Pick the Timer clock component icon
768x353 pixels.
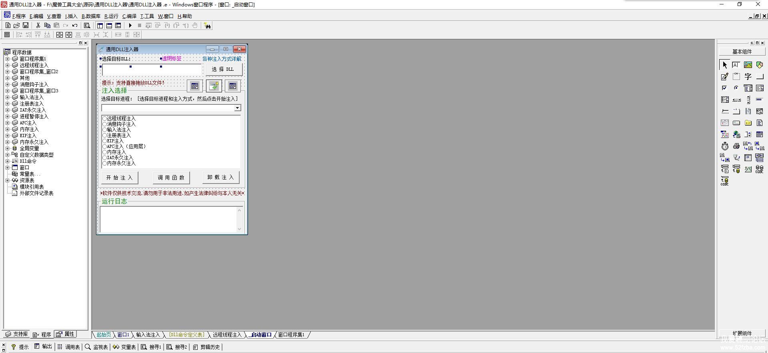click(725, 146)
